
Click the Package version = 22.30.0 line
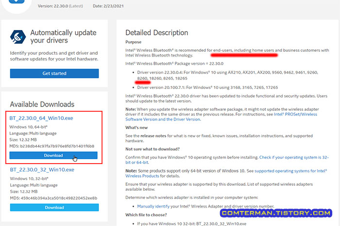[174, 64]
